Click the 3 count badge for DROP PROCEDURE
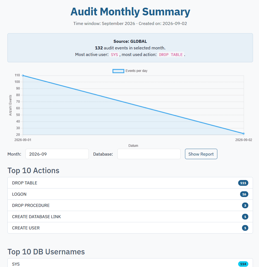The image size is (259, 267). [245, 205]
